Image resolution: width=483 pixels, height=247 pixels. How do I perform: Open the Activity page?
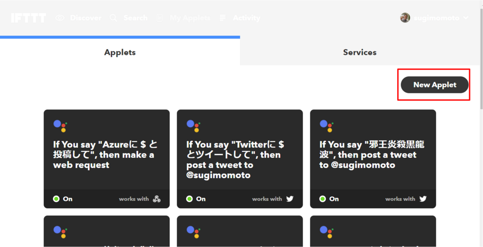[246, 18]
